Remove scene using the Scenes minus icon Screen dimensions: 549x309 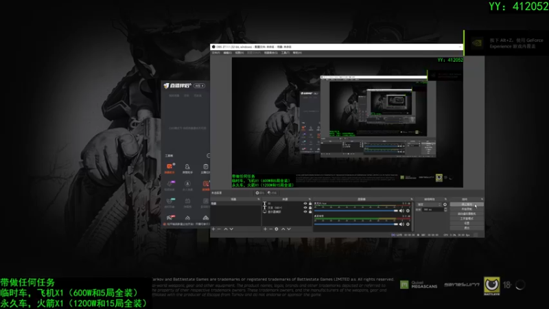(219, 229)
